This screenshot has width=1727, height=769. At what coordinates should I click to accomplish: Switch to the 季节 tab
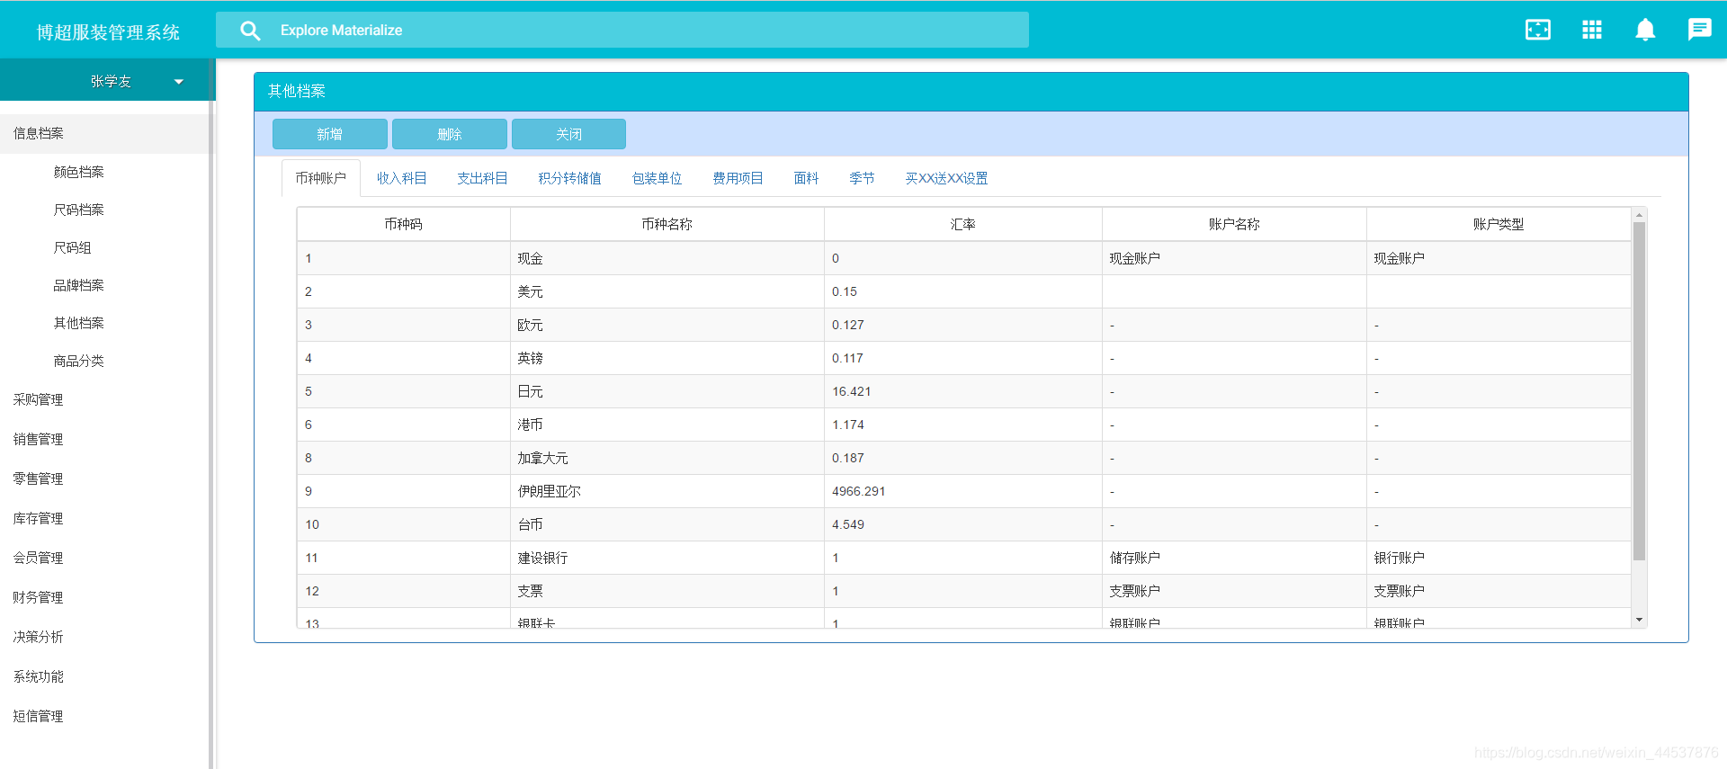pos(862,178)
